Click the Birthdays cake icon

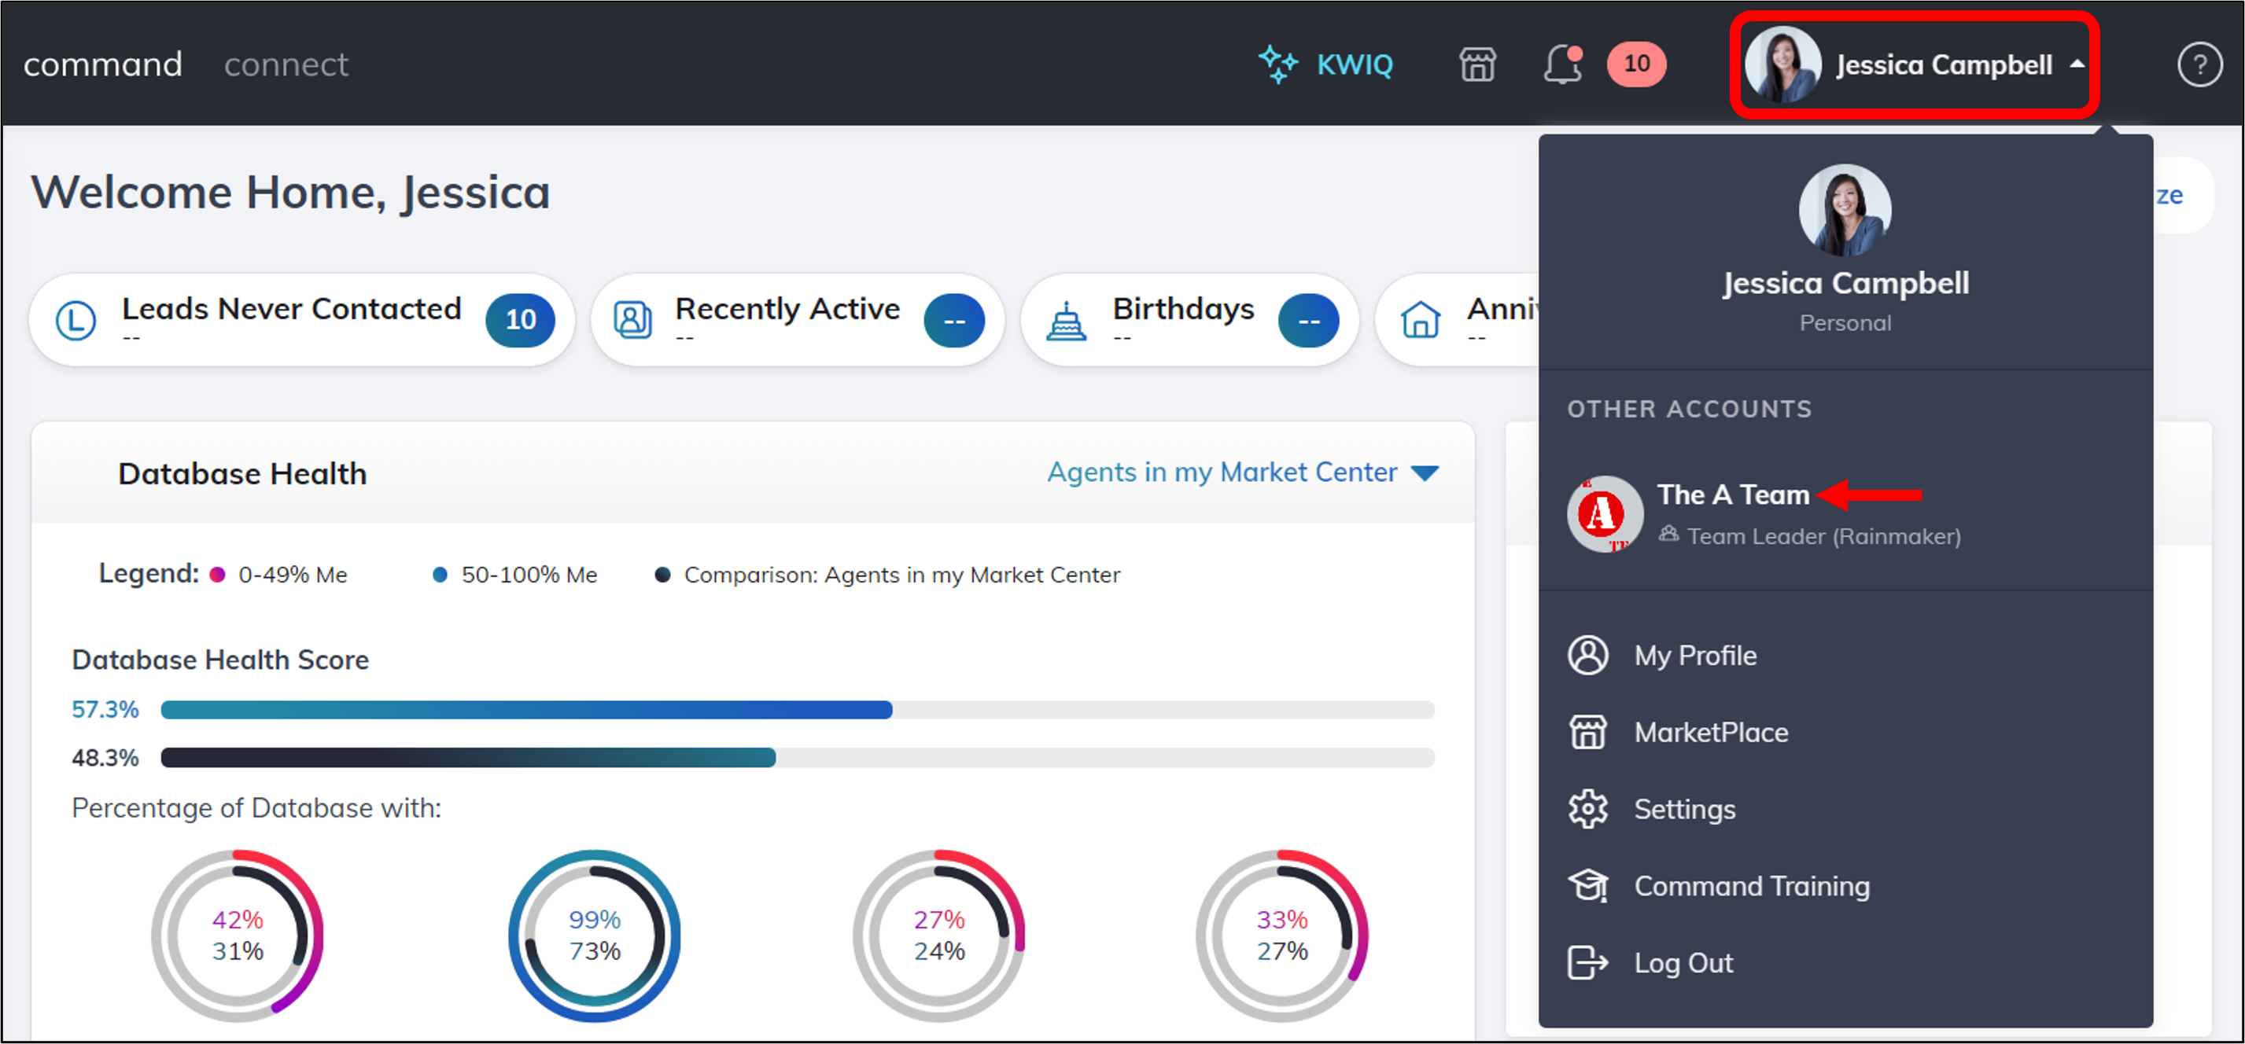(1066, 321)
